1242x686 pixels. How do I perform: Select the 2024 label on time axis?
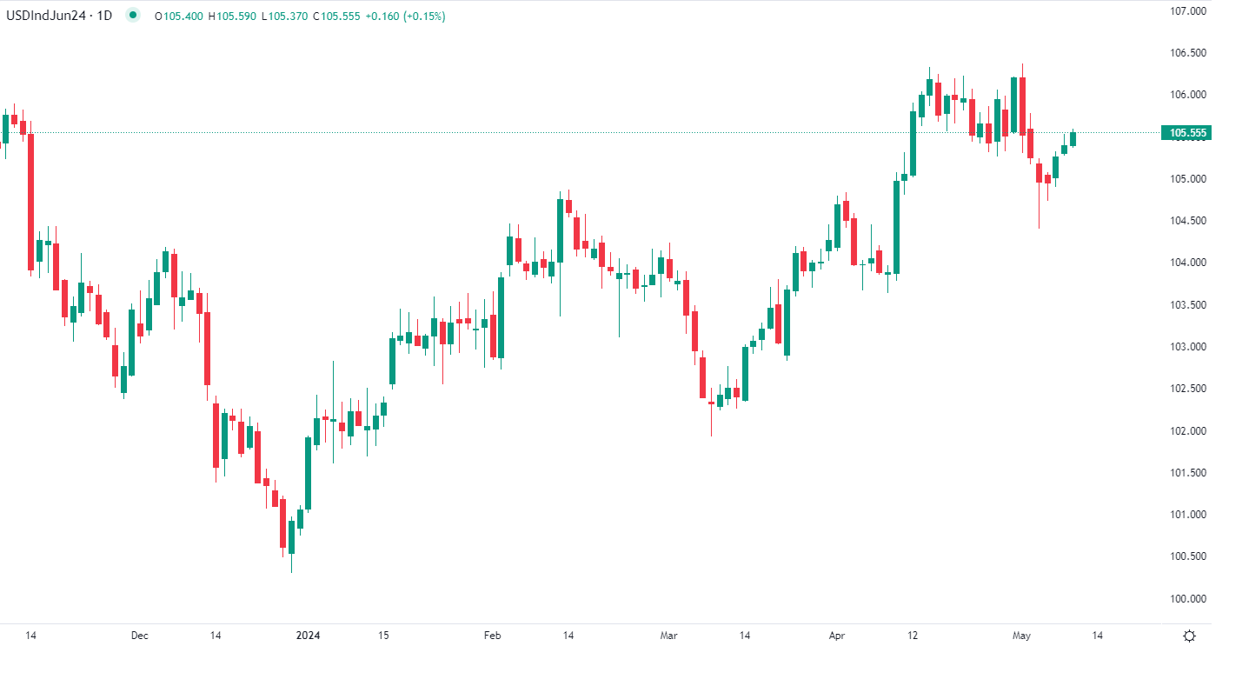click(308, 636)
